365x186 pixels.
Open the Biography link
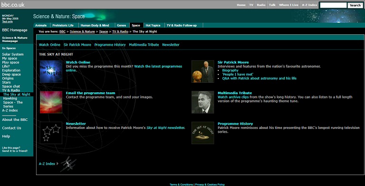[x=230, y=70]
